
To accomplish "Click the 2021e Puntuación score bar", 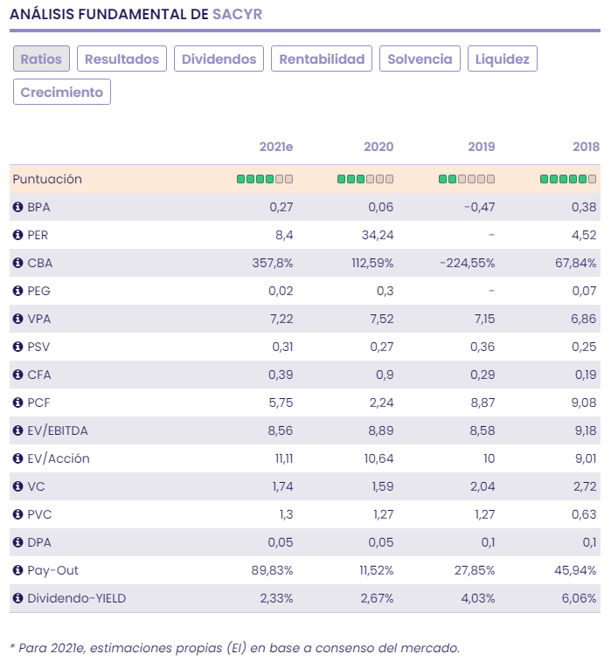I will pyautogui.click(x=265, y=179).
